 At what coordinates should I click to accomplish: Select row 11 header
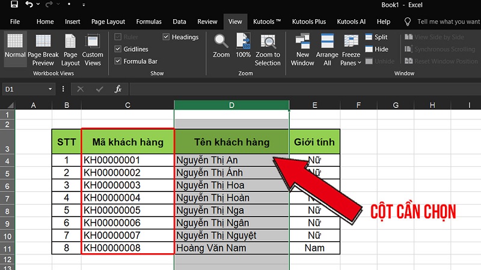click(x=7, y=249)
